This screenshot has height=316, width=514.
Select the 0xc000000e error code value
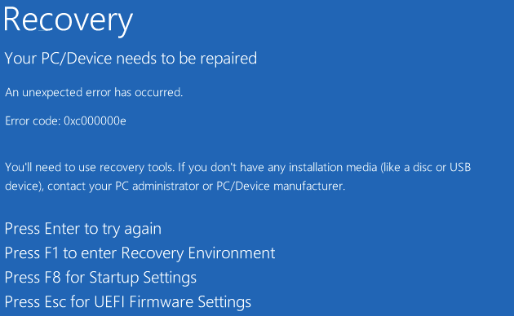95,121
